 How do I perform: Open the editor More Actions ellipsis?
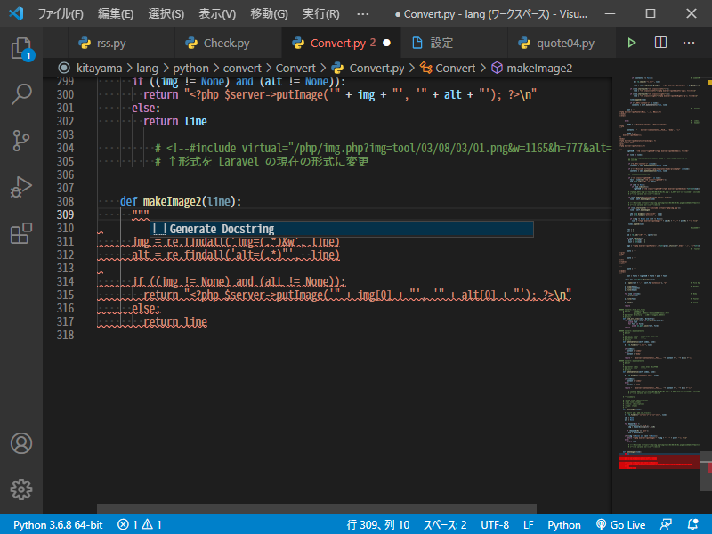tap(689, 43)
